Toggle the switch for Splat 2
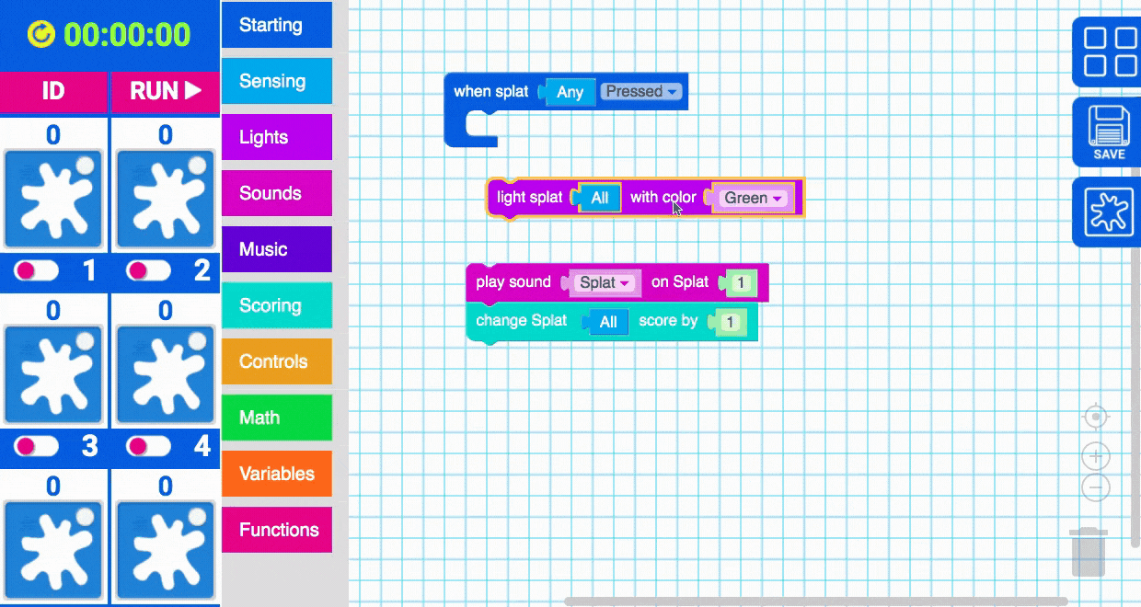Image resolution: width=1141 pixels, height=607 pixels. 149,270
